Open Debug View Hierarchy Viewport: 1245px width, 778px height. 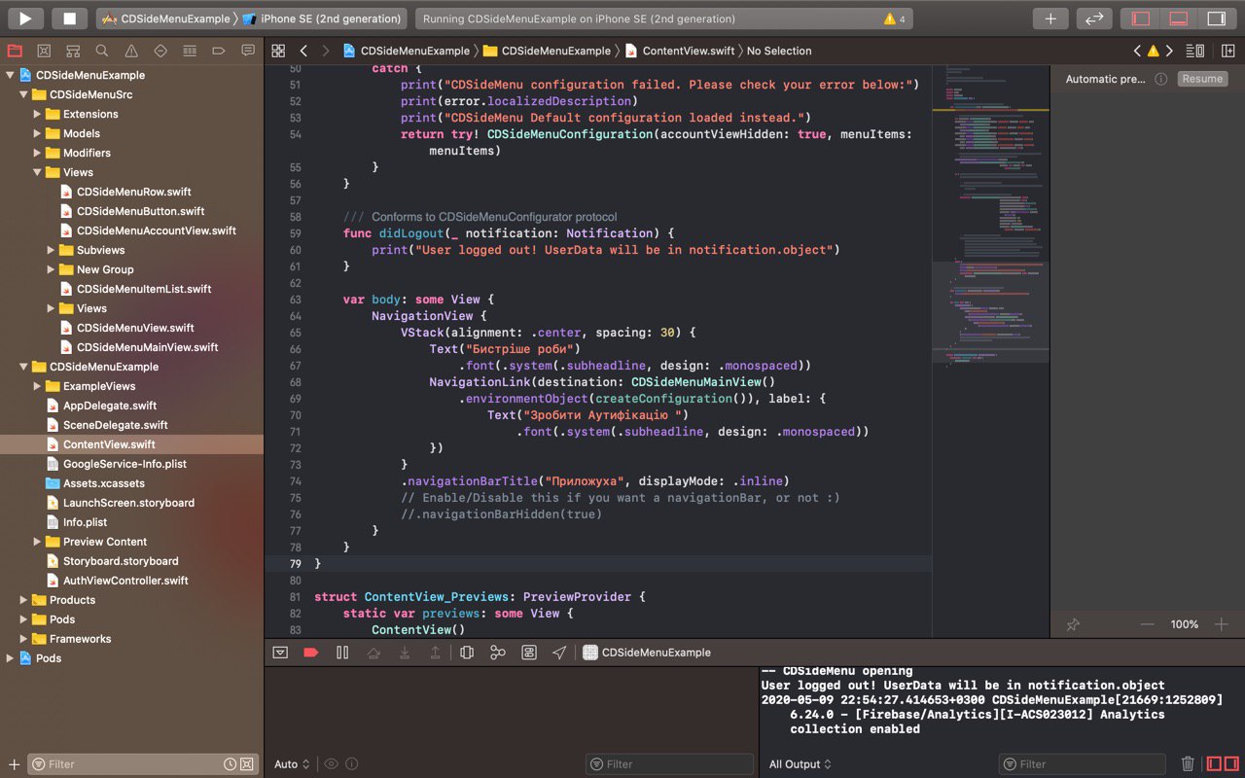pyautogui.click(x=467, y=653)
